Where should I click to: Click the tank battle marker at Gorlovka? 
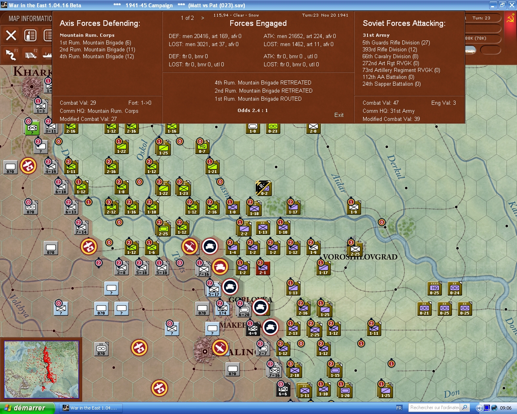click(261, 307)
